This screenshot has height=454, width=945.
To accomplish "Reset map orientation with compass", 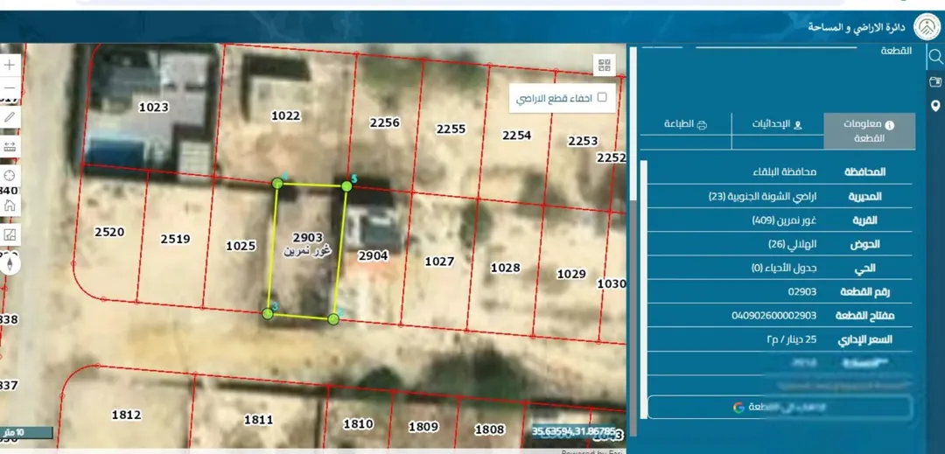I will [10, 263].
